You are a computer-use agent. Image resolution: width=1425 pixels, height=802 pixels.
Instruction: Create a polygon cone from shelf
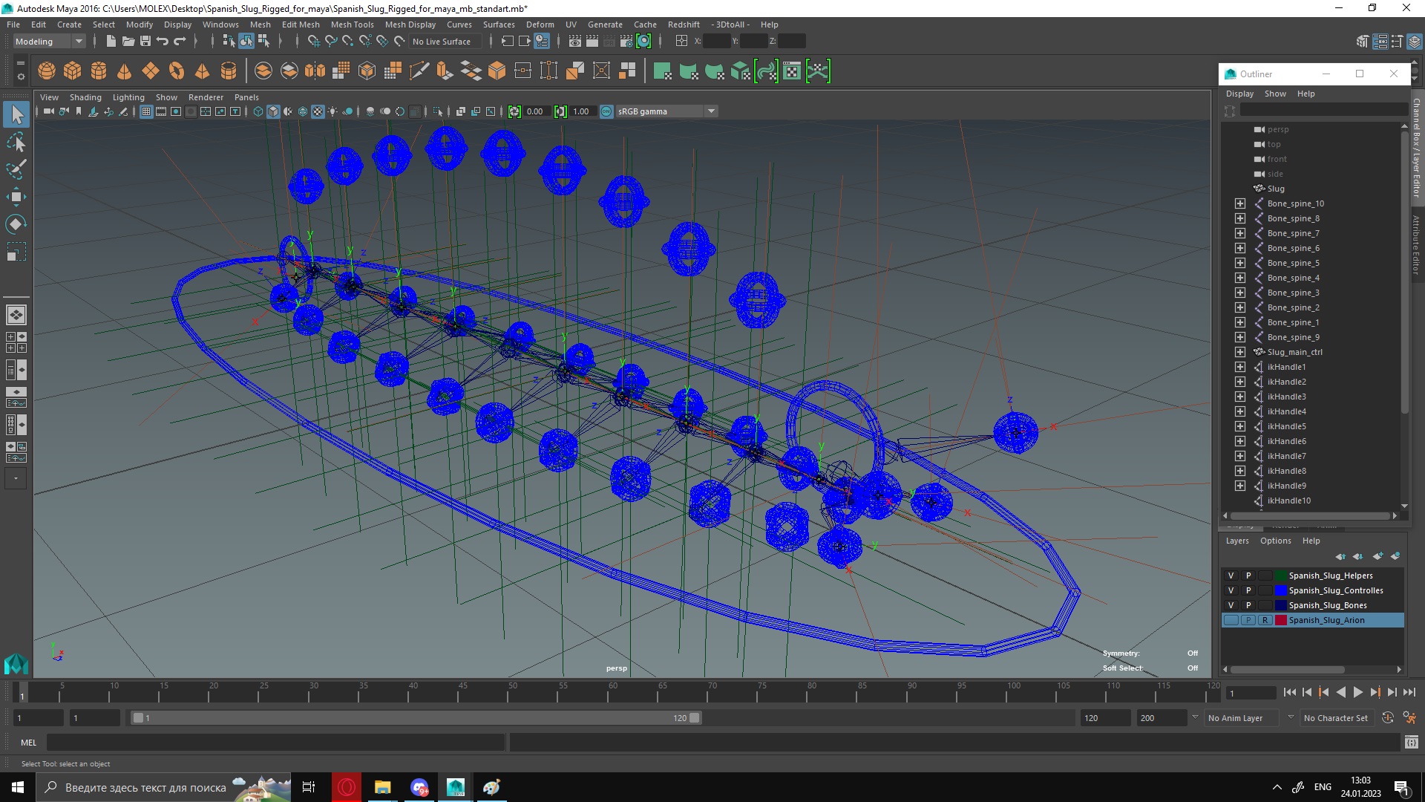click(x=125, y=71)
